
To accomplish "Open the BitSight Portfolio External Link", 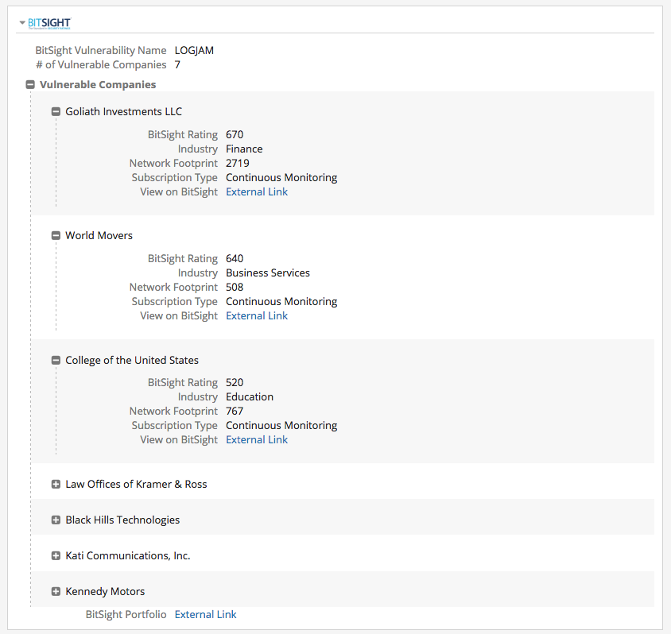I will pos(205,615).
